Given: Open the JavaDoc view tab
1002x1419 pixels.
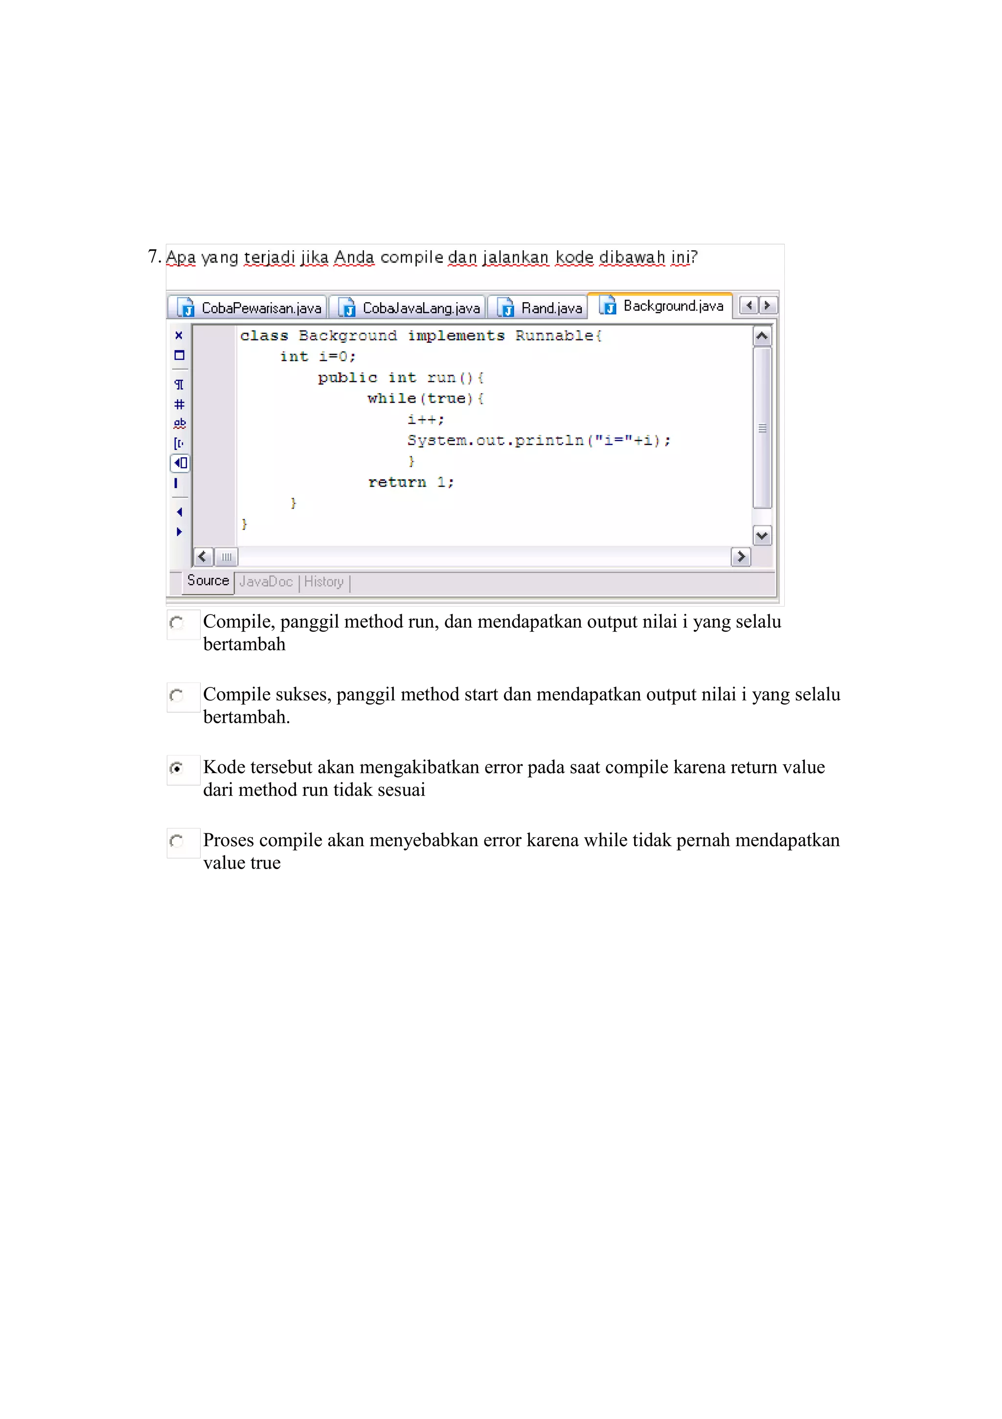Looking at the screenshot, I should tap(266, 582).
